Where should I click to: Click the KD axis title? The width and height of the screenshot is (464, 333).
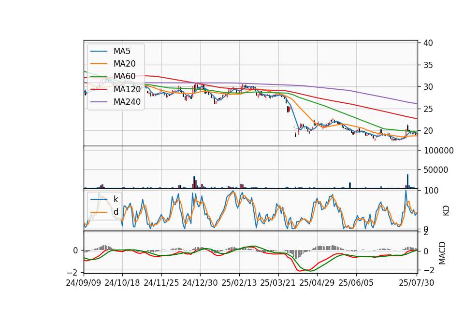446,211
